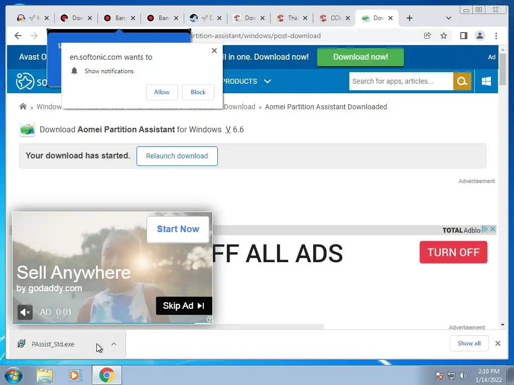This screenshot has height=385, width=514.
Task: Click the browser forward arrow
Action: pyautogui.click(x=34, y=36)
